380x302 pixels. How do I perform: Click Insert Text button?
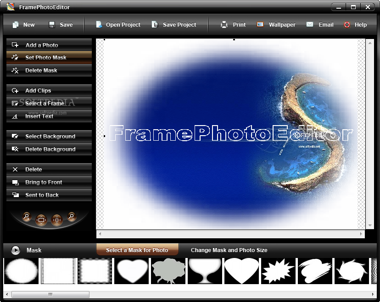tap(49, 116)
